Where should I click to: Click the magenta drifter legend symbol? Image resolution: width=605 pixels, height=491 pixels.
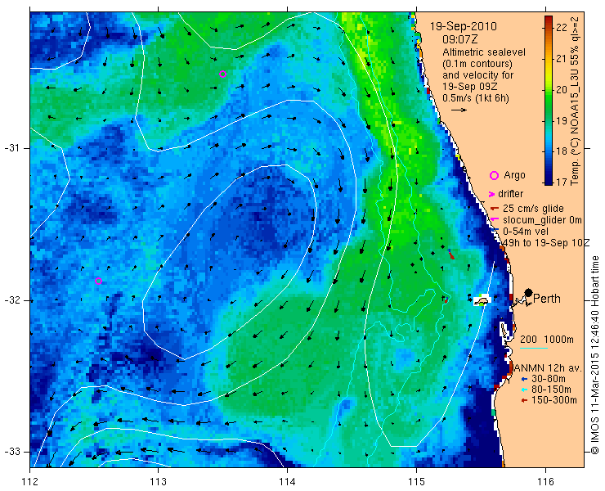click(x=492, y=194)
